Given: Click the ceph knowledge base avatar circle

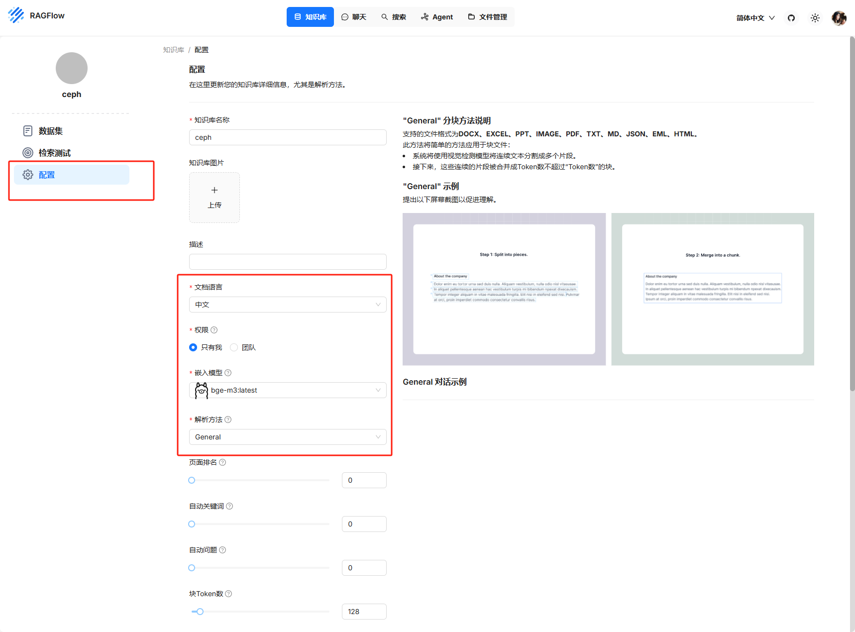Looking at the screenshot, I should [72, 68].
